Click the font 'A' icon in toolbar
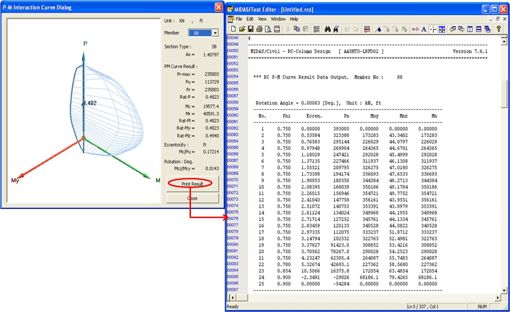This screenshot has width=510, height=312. [x=424, y=29]
